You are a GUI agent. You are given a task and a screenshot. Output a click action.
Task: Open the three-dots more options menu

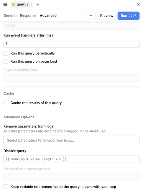tap(92, 16)
